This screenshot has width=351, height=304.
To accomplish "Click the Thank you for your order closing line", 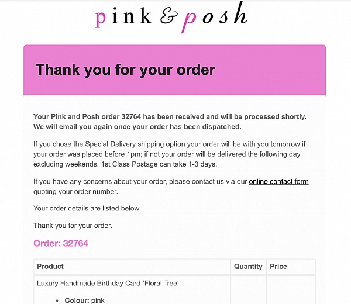I will pyautogui.click(x=73, y=226).
